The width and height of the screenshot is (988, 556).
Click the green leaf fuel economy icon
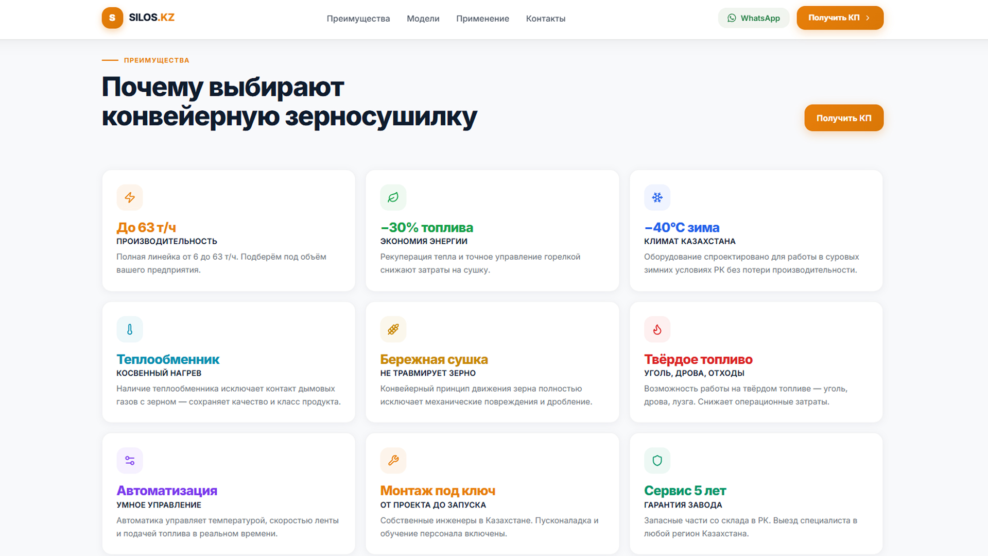tap(393, 197)
